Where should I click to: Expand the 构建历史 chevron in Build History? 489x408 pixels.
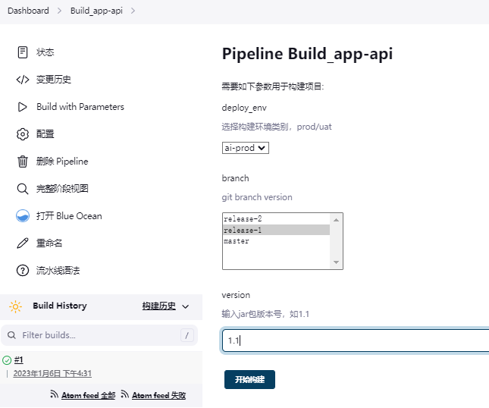185,306
